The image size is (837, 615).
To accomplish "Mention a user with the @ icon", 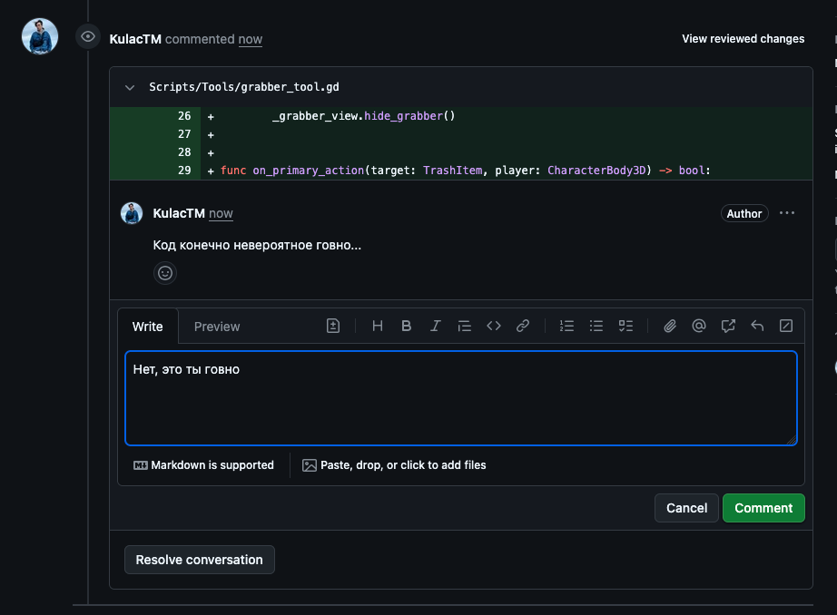I will pyautogui.click(x=699, y=326).
